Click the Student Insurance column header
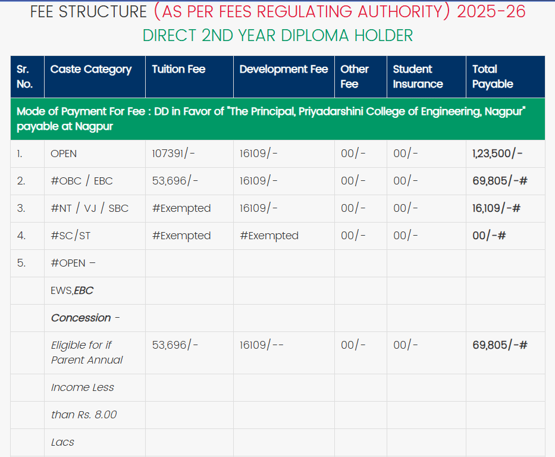The image size is (555, 457). pos(418,77)
